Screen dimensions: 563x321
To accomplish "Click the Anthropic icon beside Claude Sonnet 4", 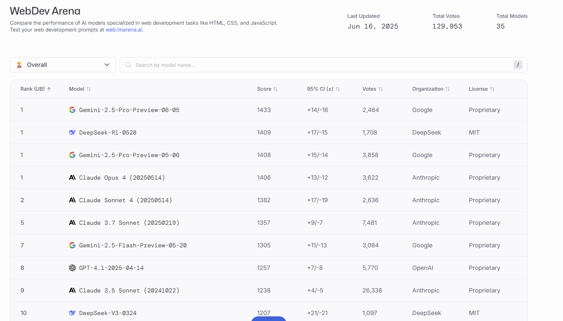I will [72, 200].
